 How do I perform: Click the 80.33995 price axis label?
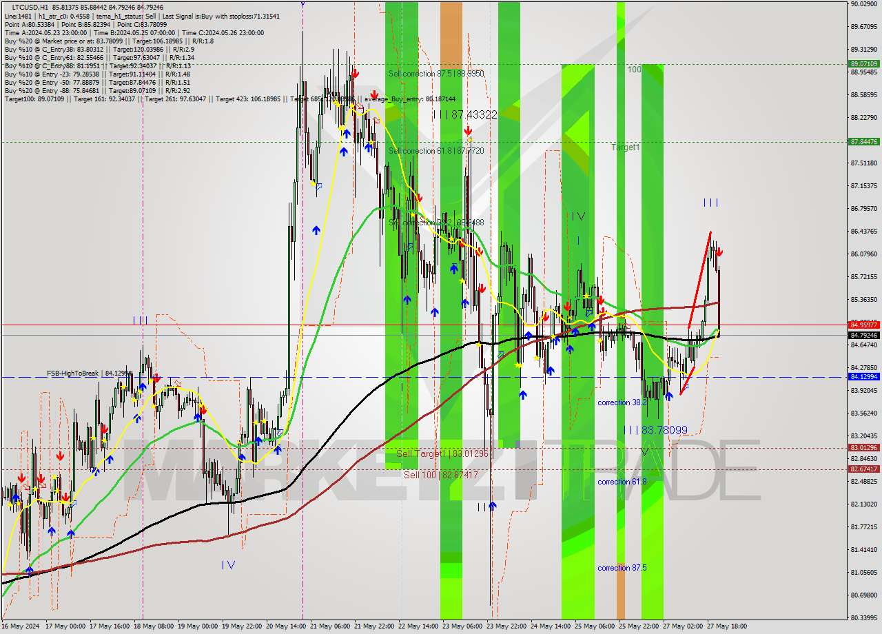(x=863, y=618)
